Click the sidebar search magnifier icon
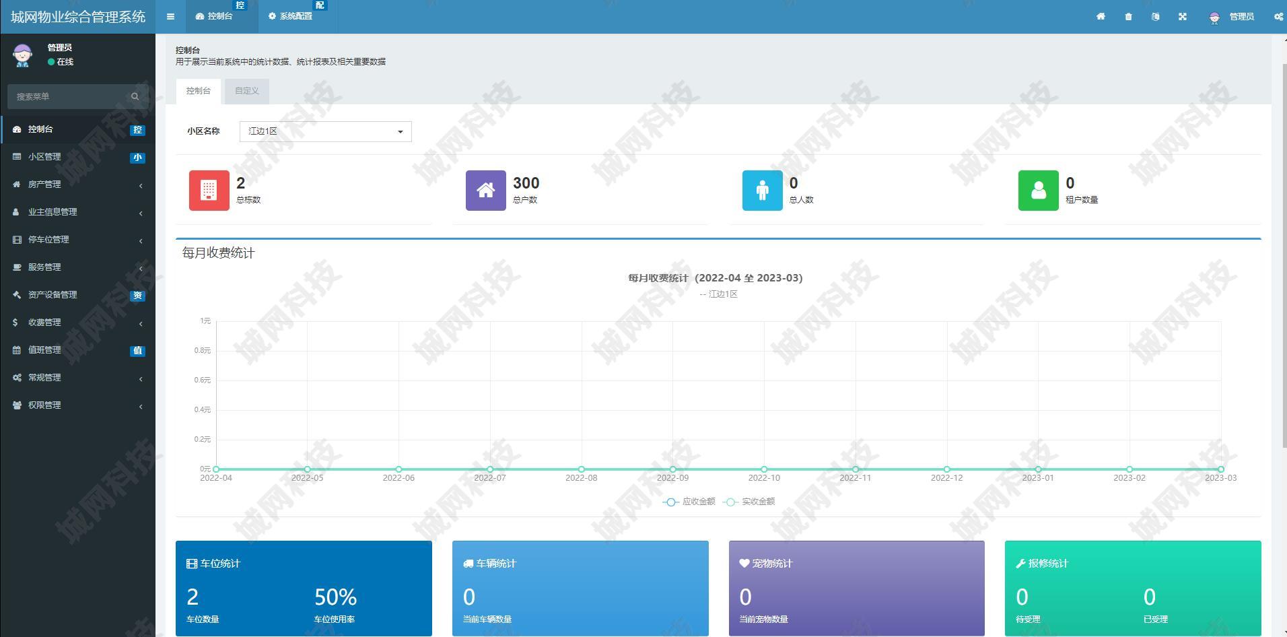The height and width of the screenshot is (637, 1287). (135, 96)
